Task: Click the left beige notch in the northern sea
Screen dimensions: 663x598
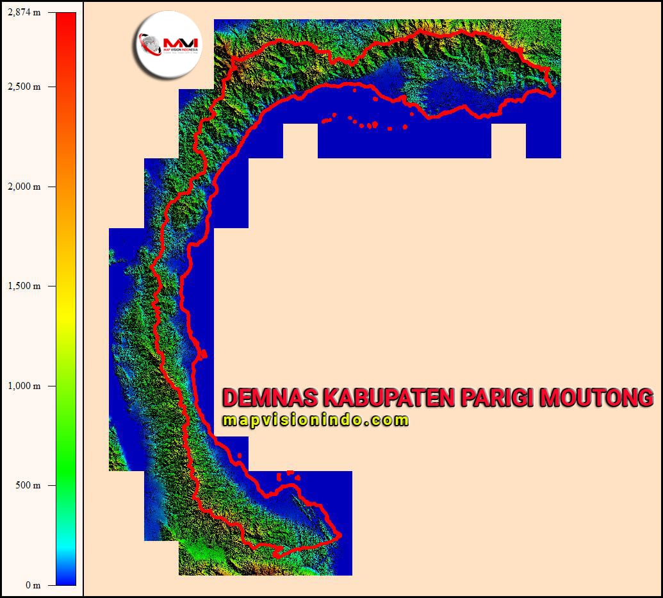Action: 300,140
